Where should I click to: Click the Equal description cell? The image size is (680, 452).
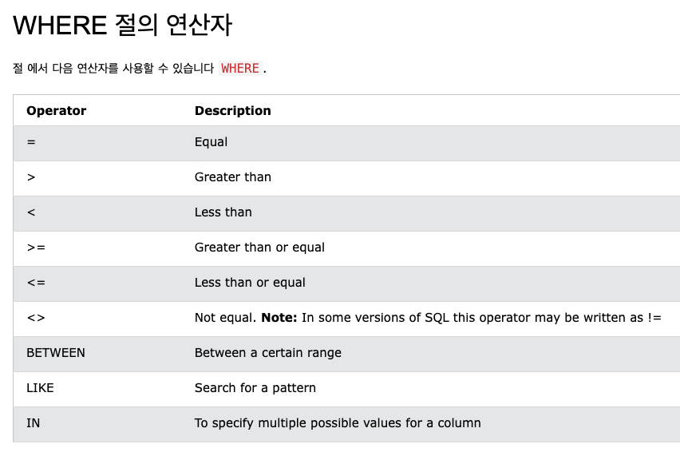(211, 142)
